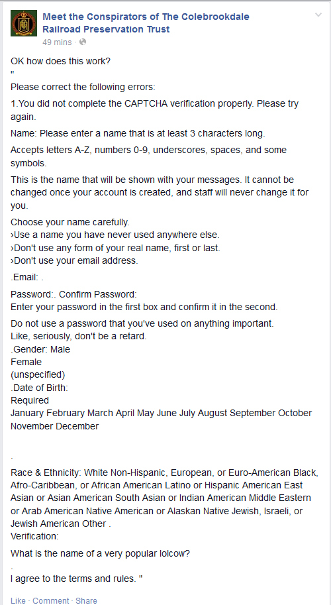Click the 'OK how does this work?' line

tap(60, 61)
